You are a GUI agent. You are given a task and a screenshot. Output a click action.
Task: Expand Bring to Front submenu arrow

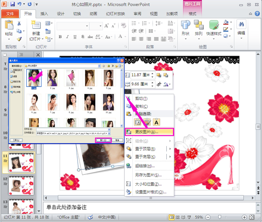tap(170, 149)
